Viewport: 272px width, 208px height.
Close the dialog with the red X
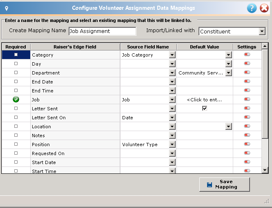tap(264, 8)
